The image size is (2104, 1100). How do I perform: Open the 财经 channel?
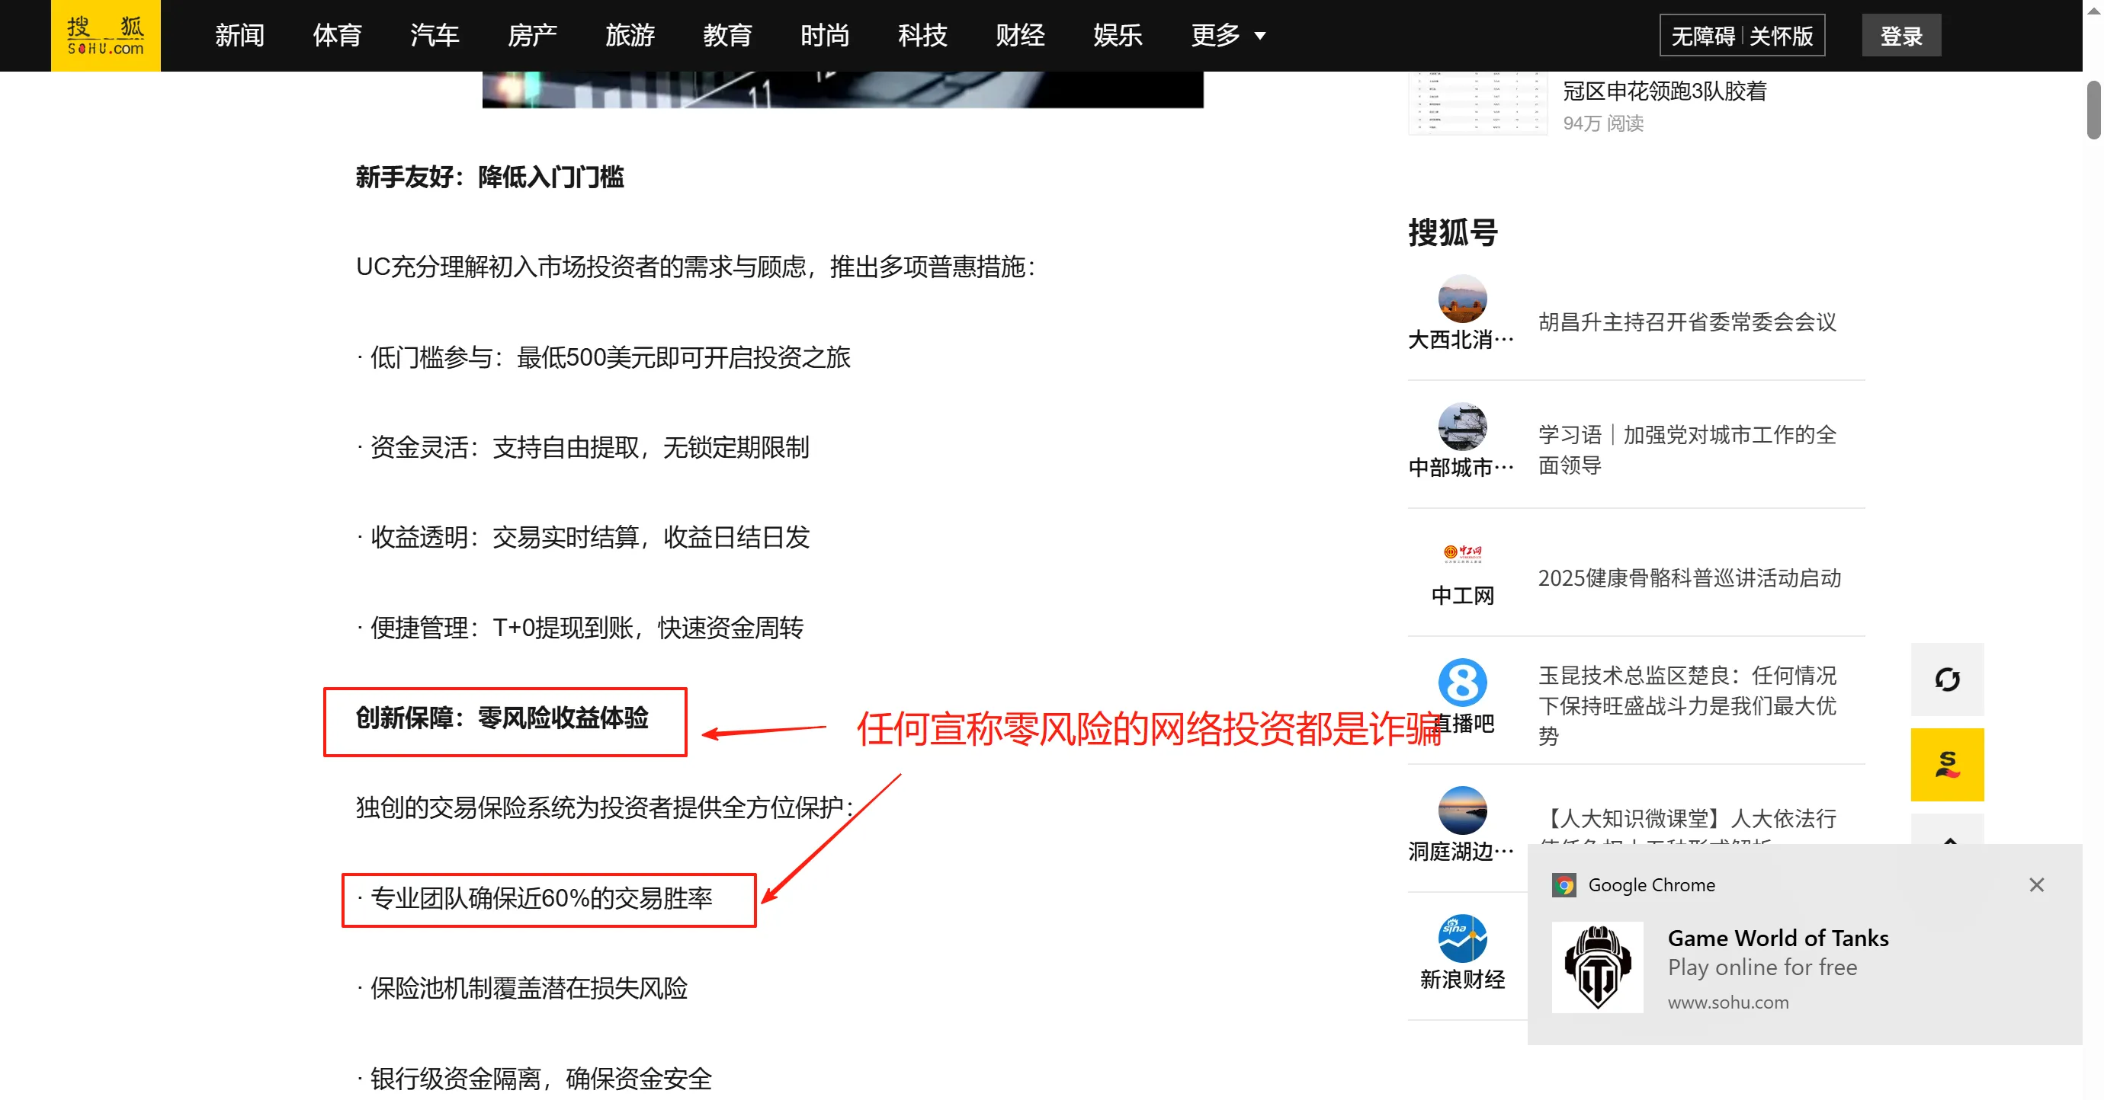[x=1020, y=36]
